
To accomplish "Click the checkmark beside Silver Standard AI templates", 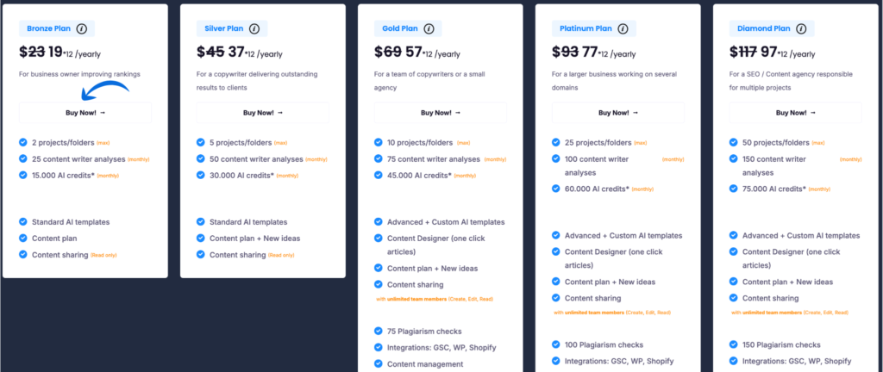I will coord(200,222).
